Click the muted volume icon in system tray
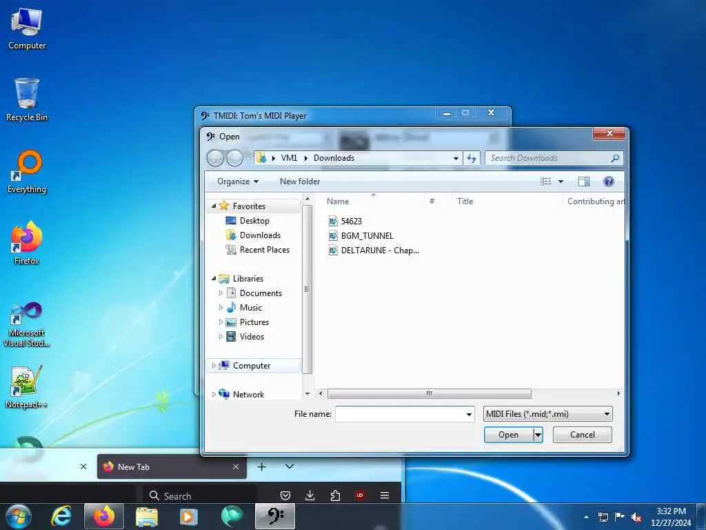706x530 pixels. click(636, 517)
